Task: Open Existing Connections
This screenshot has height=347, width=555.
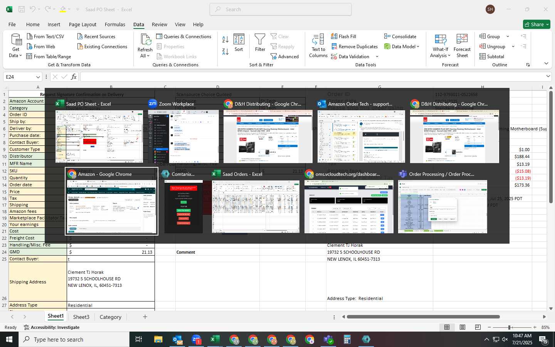Action: coord(102,47)
